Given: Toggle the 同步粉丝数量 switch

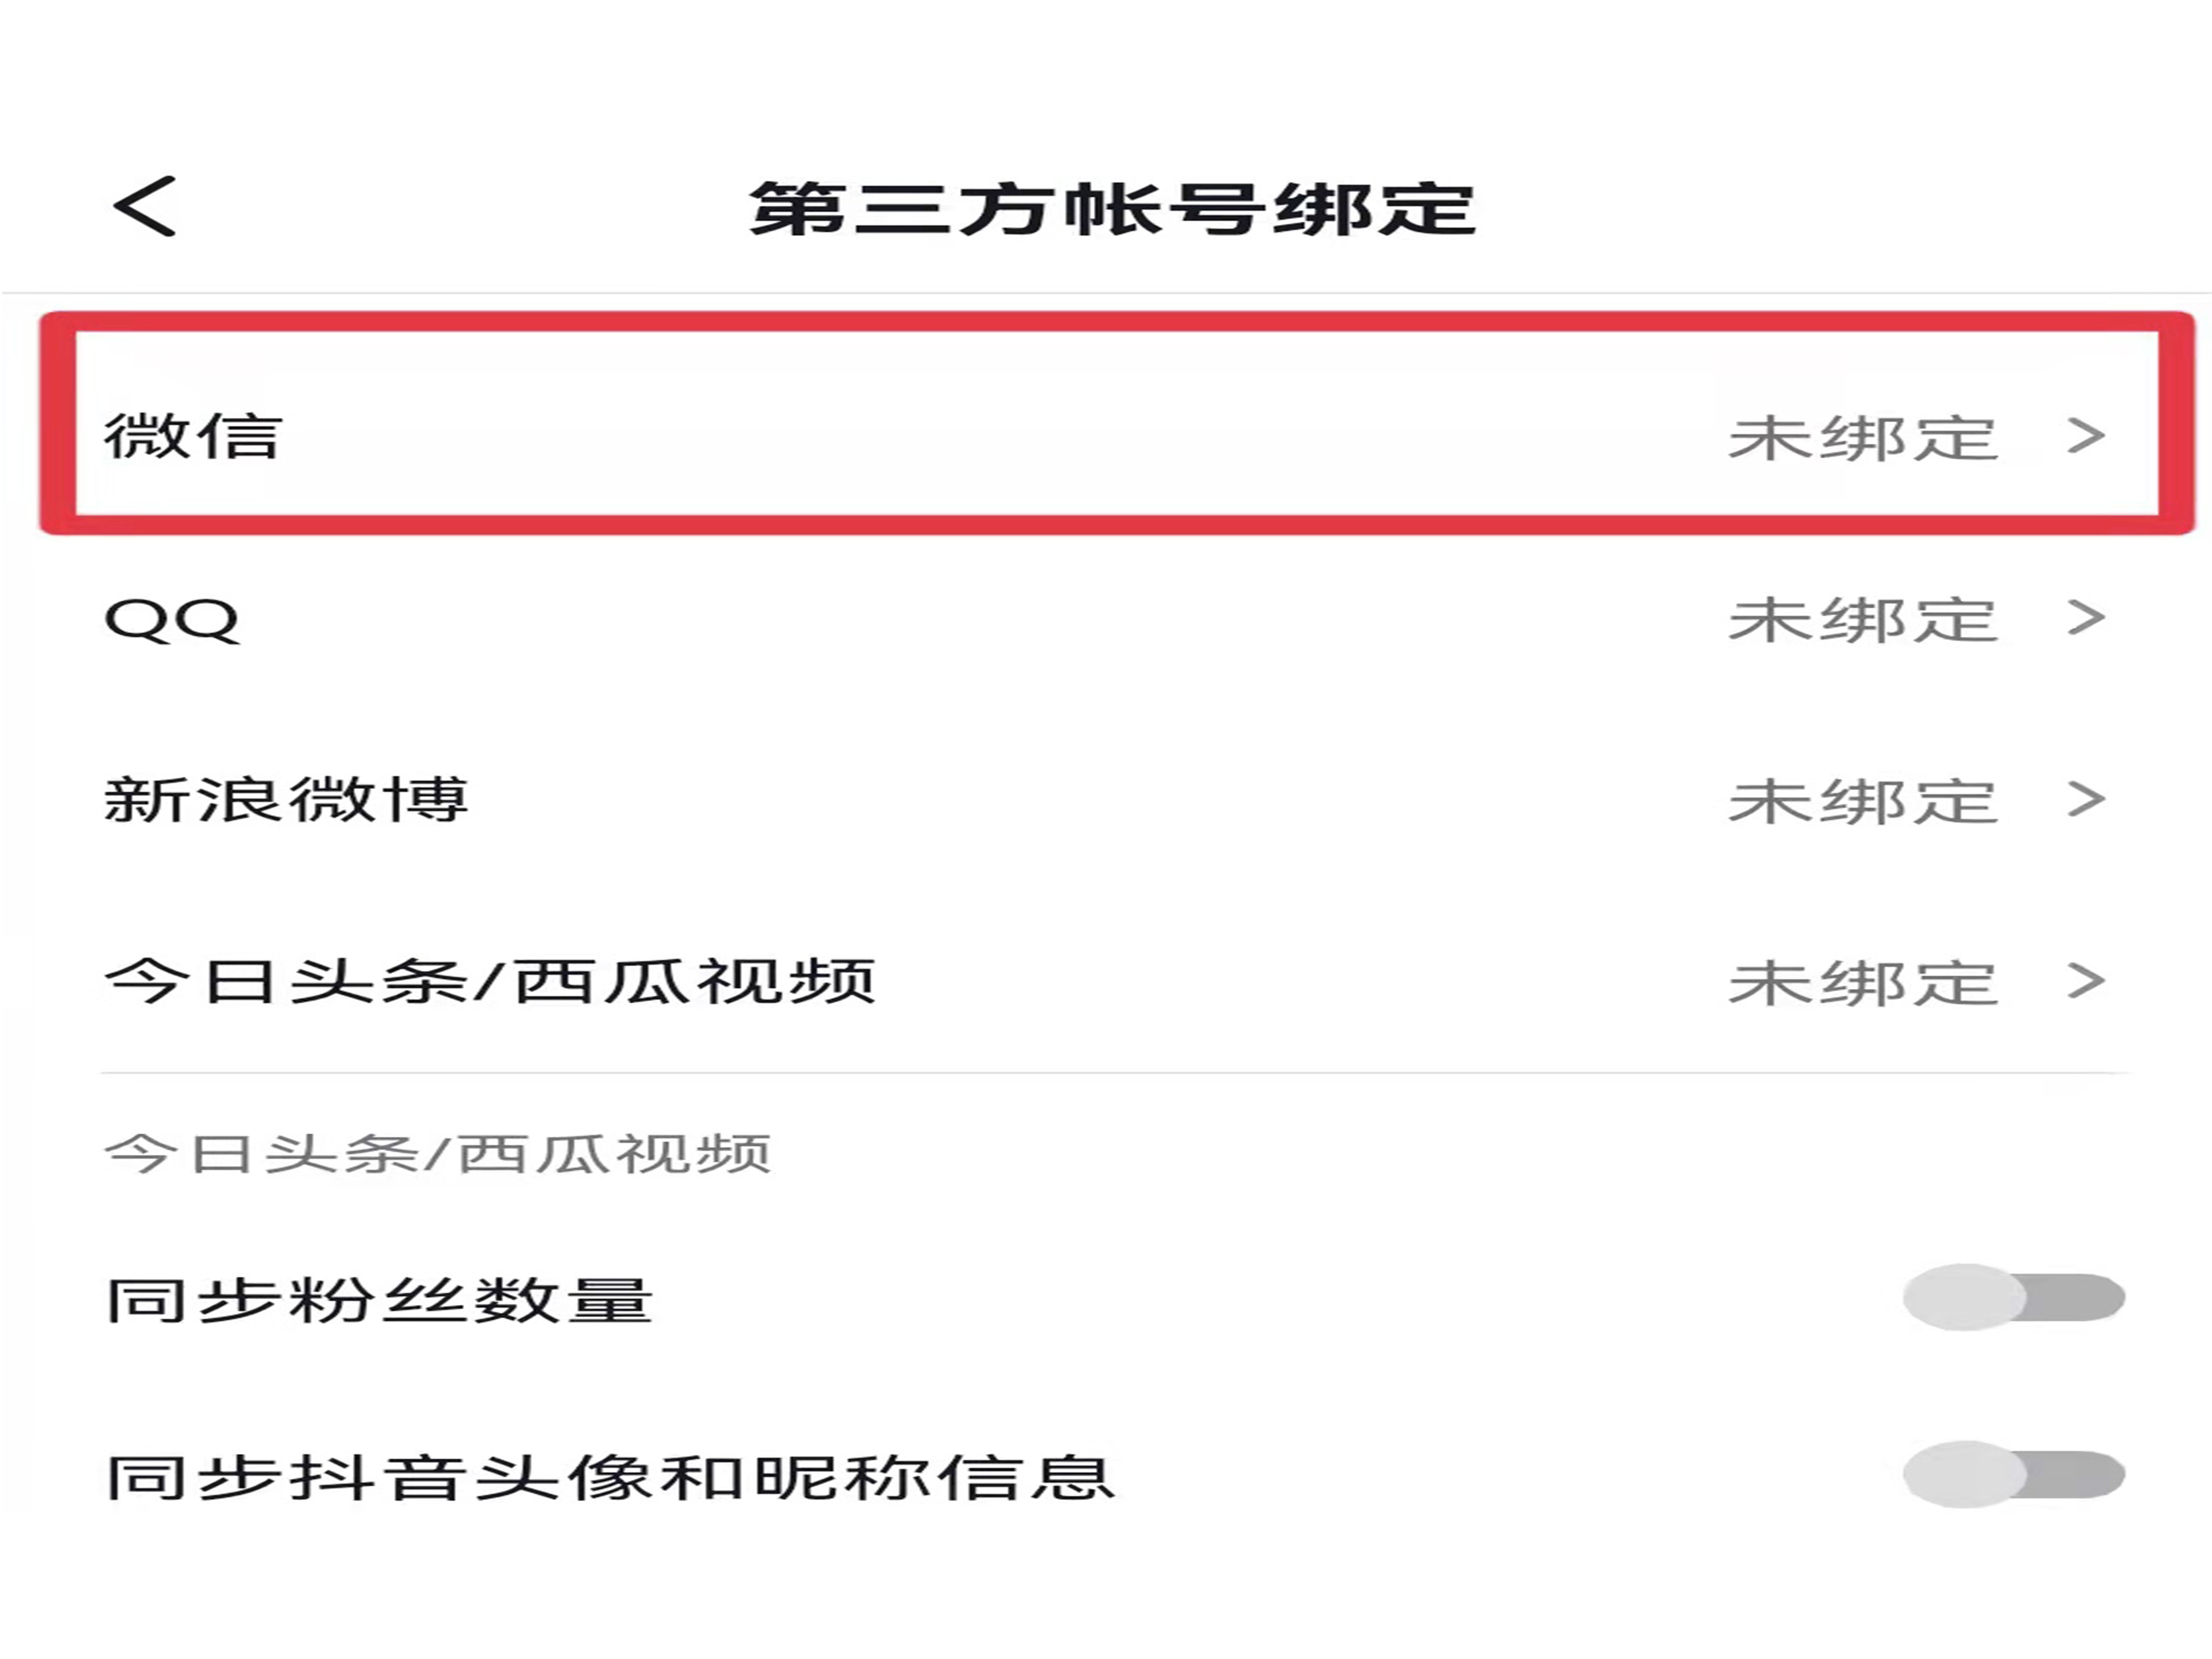Looking at the screenshot, I should tap(2013, 1298).
